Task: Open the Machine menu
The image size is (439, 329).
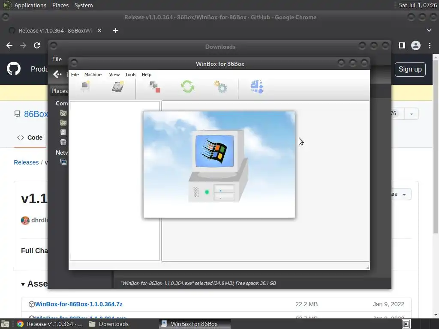Action: pyautogui.click(x=93, y=75)
